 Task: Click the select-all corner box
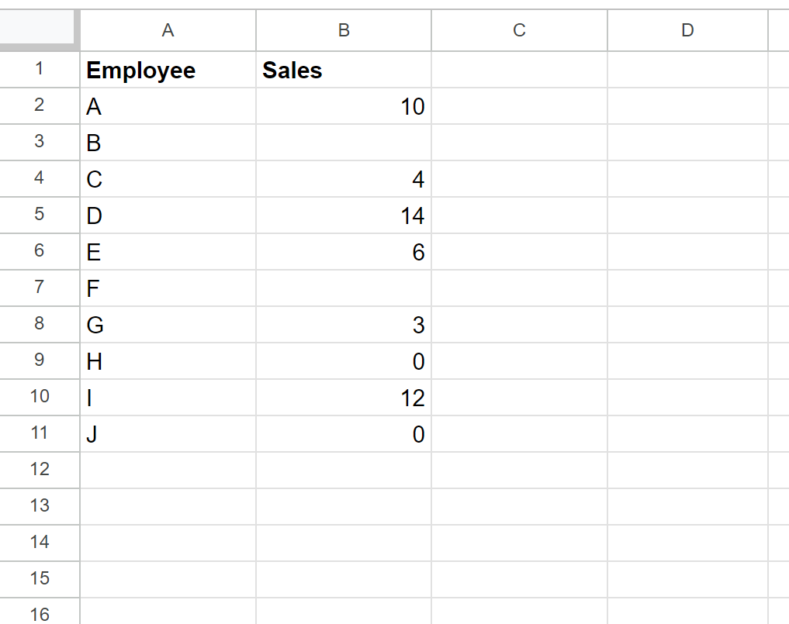click(37, 28)
